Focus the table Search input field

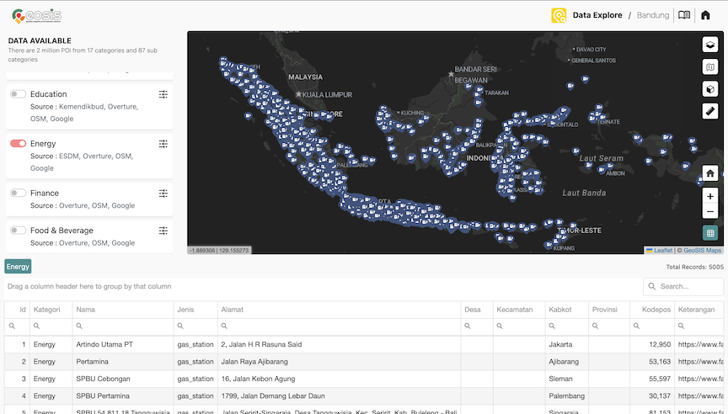(x=683, y=286)
